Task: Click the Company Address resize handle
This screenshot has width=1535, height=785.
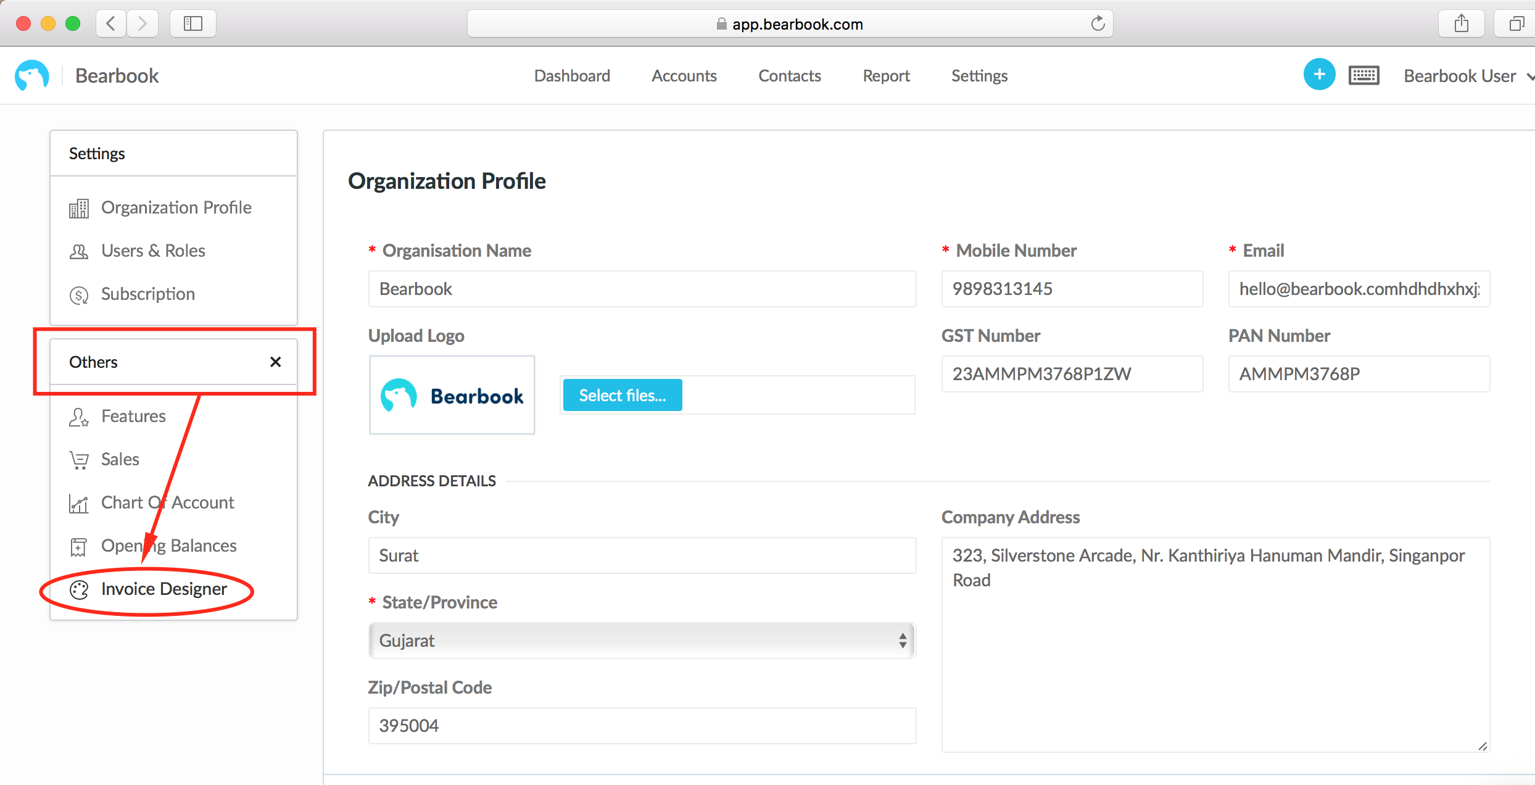Action: [1483, 746]
